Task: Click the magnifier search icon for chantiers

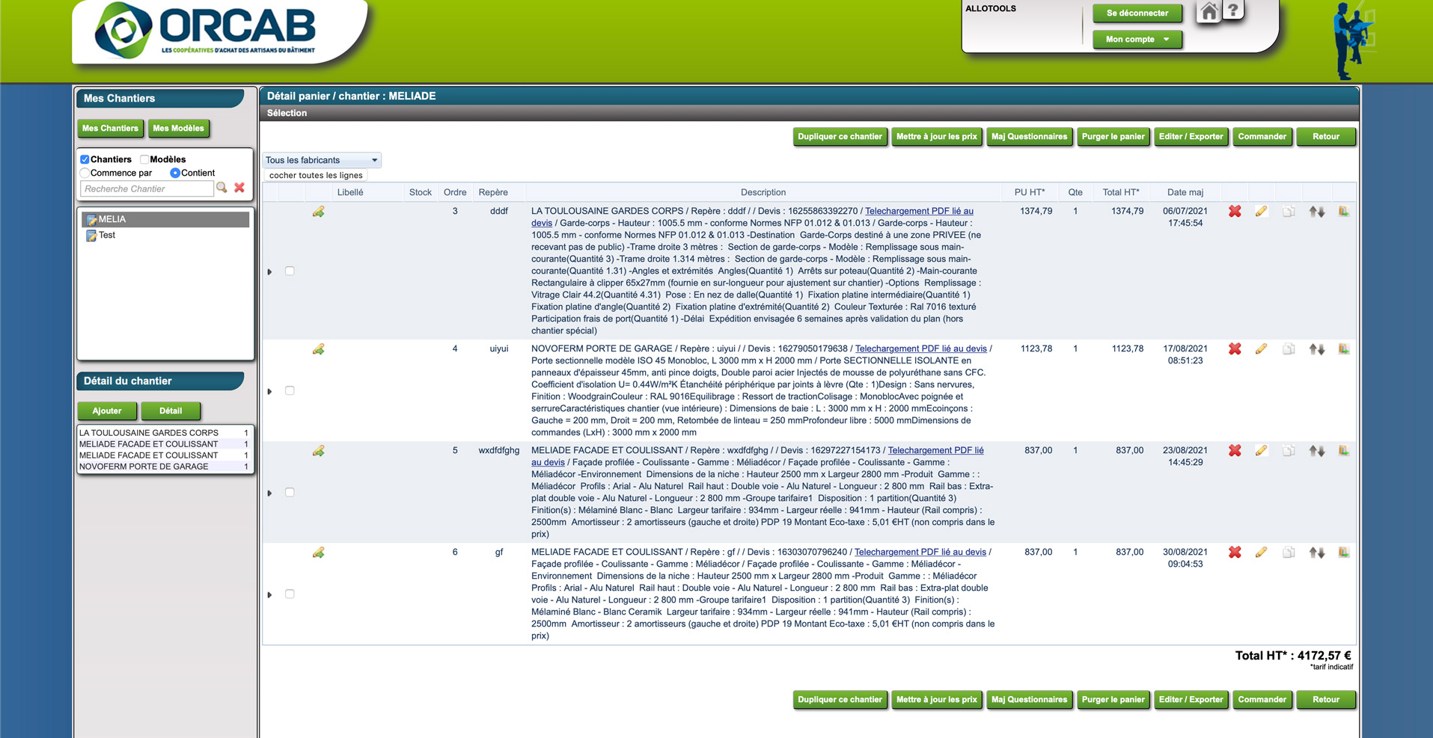Action: point(222,188)
